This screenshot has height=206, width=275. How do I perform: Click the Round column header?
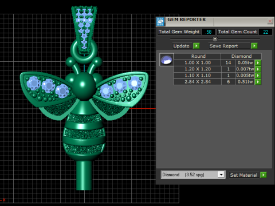tap(198, 56)
